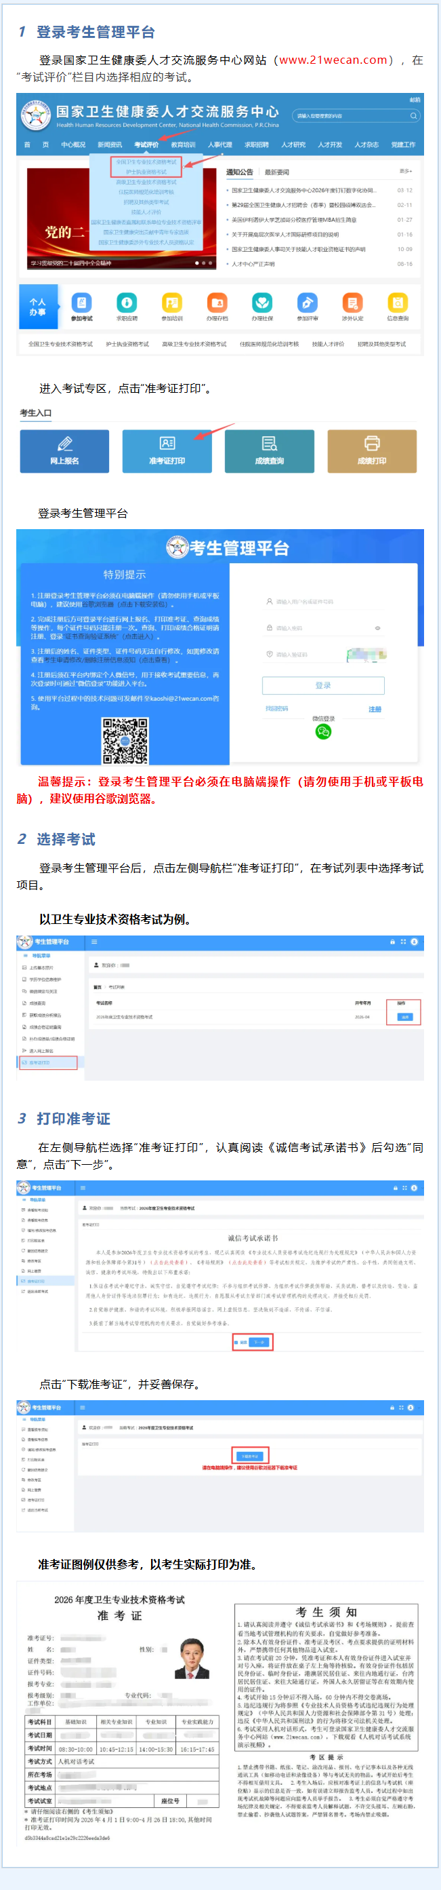Open the 求职应聘 green icon
This screenshot has height=1890, width=441.
127,303
